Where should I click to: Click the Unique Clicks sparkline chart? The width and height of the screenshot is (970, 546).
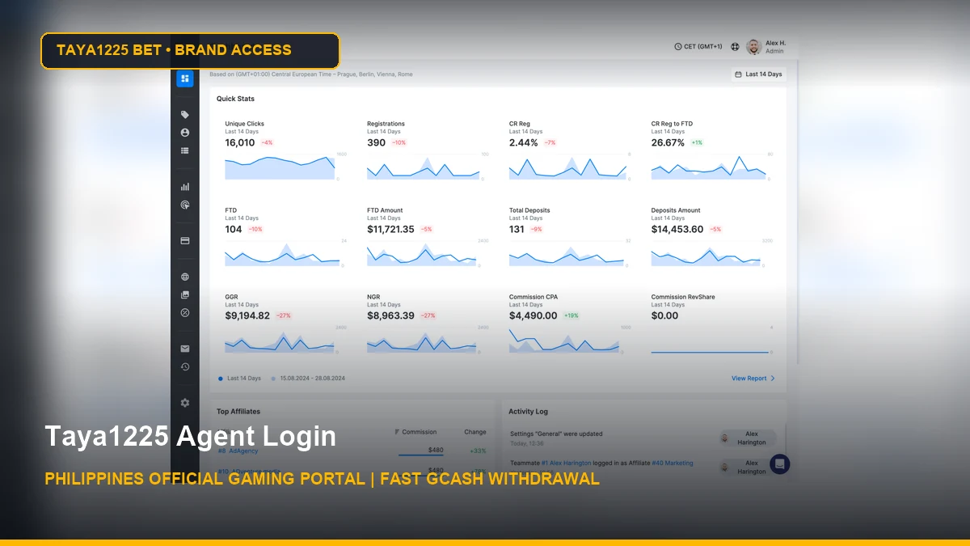tap(280, 167)
